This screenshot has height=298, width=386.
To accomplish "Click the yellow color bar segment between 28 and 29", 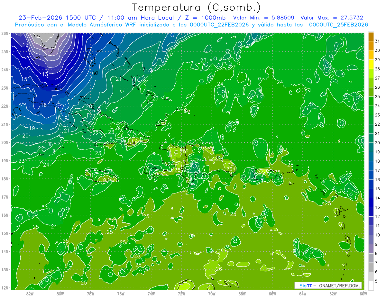I will [371, 64].
